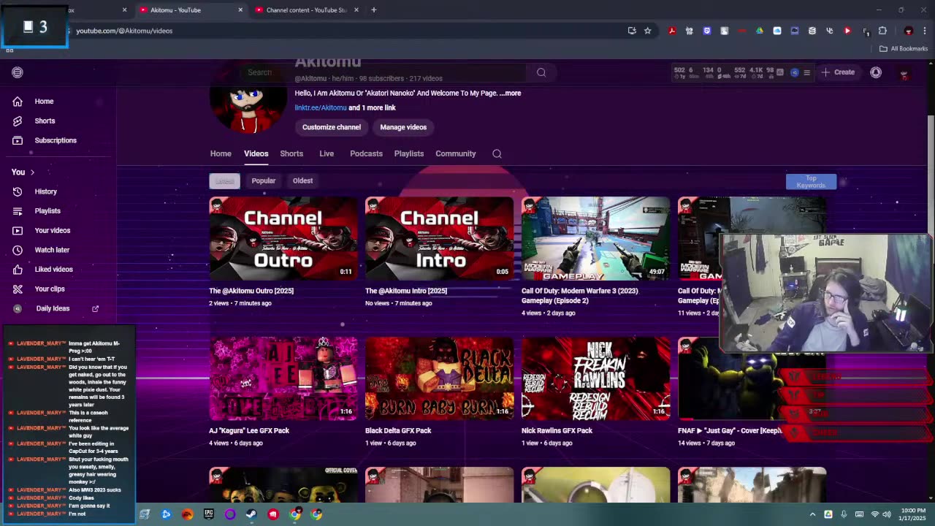Expand channel description with ...more
The height and width of the screenshot is (526, 935).
510,94
